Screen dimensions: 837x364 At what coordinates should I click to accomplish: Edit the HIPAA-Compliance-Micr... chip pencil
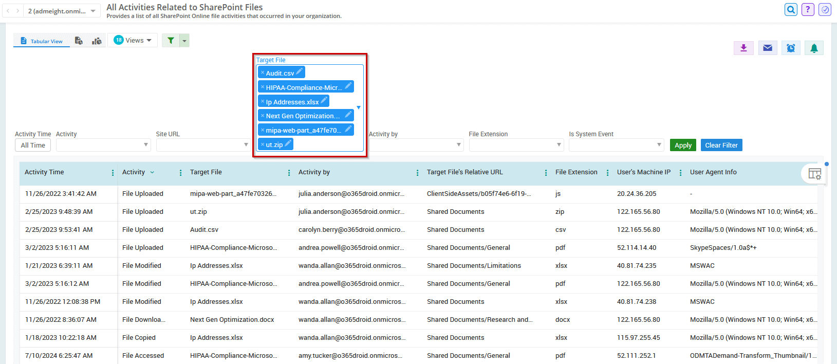348,86
